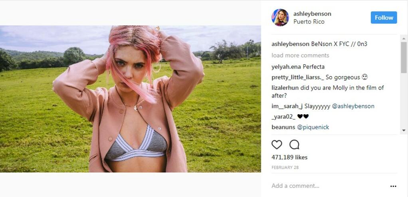
Task: Open the @ashleybenson mention in comment
Action: (353, 106)
